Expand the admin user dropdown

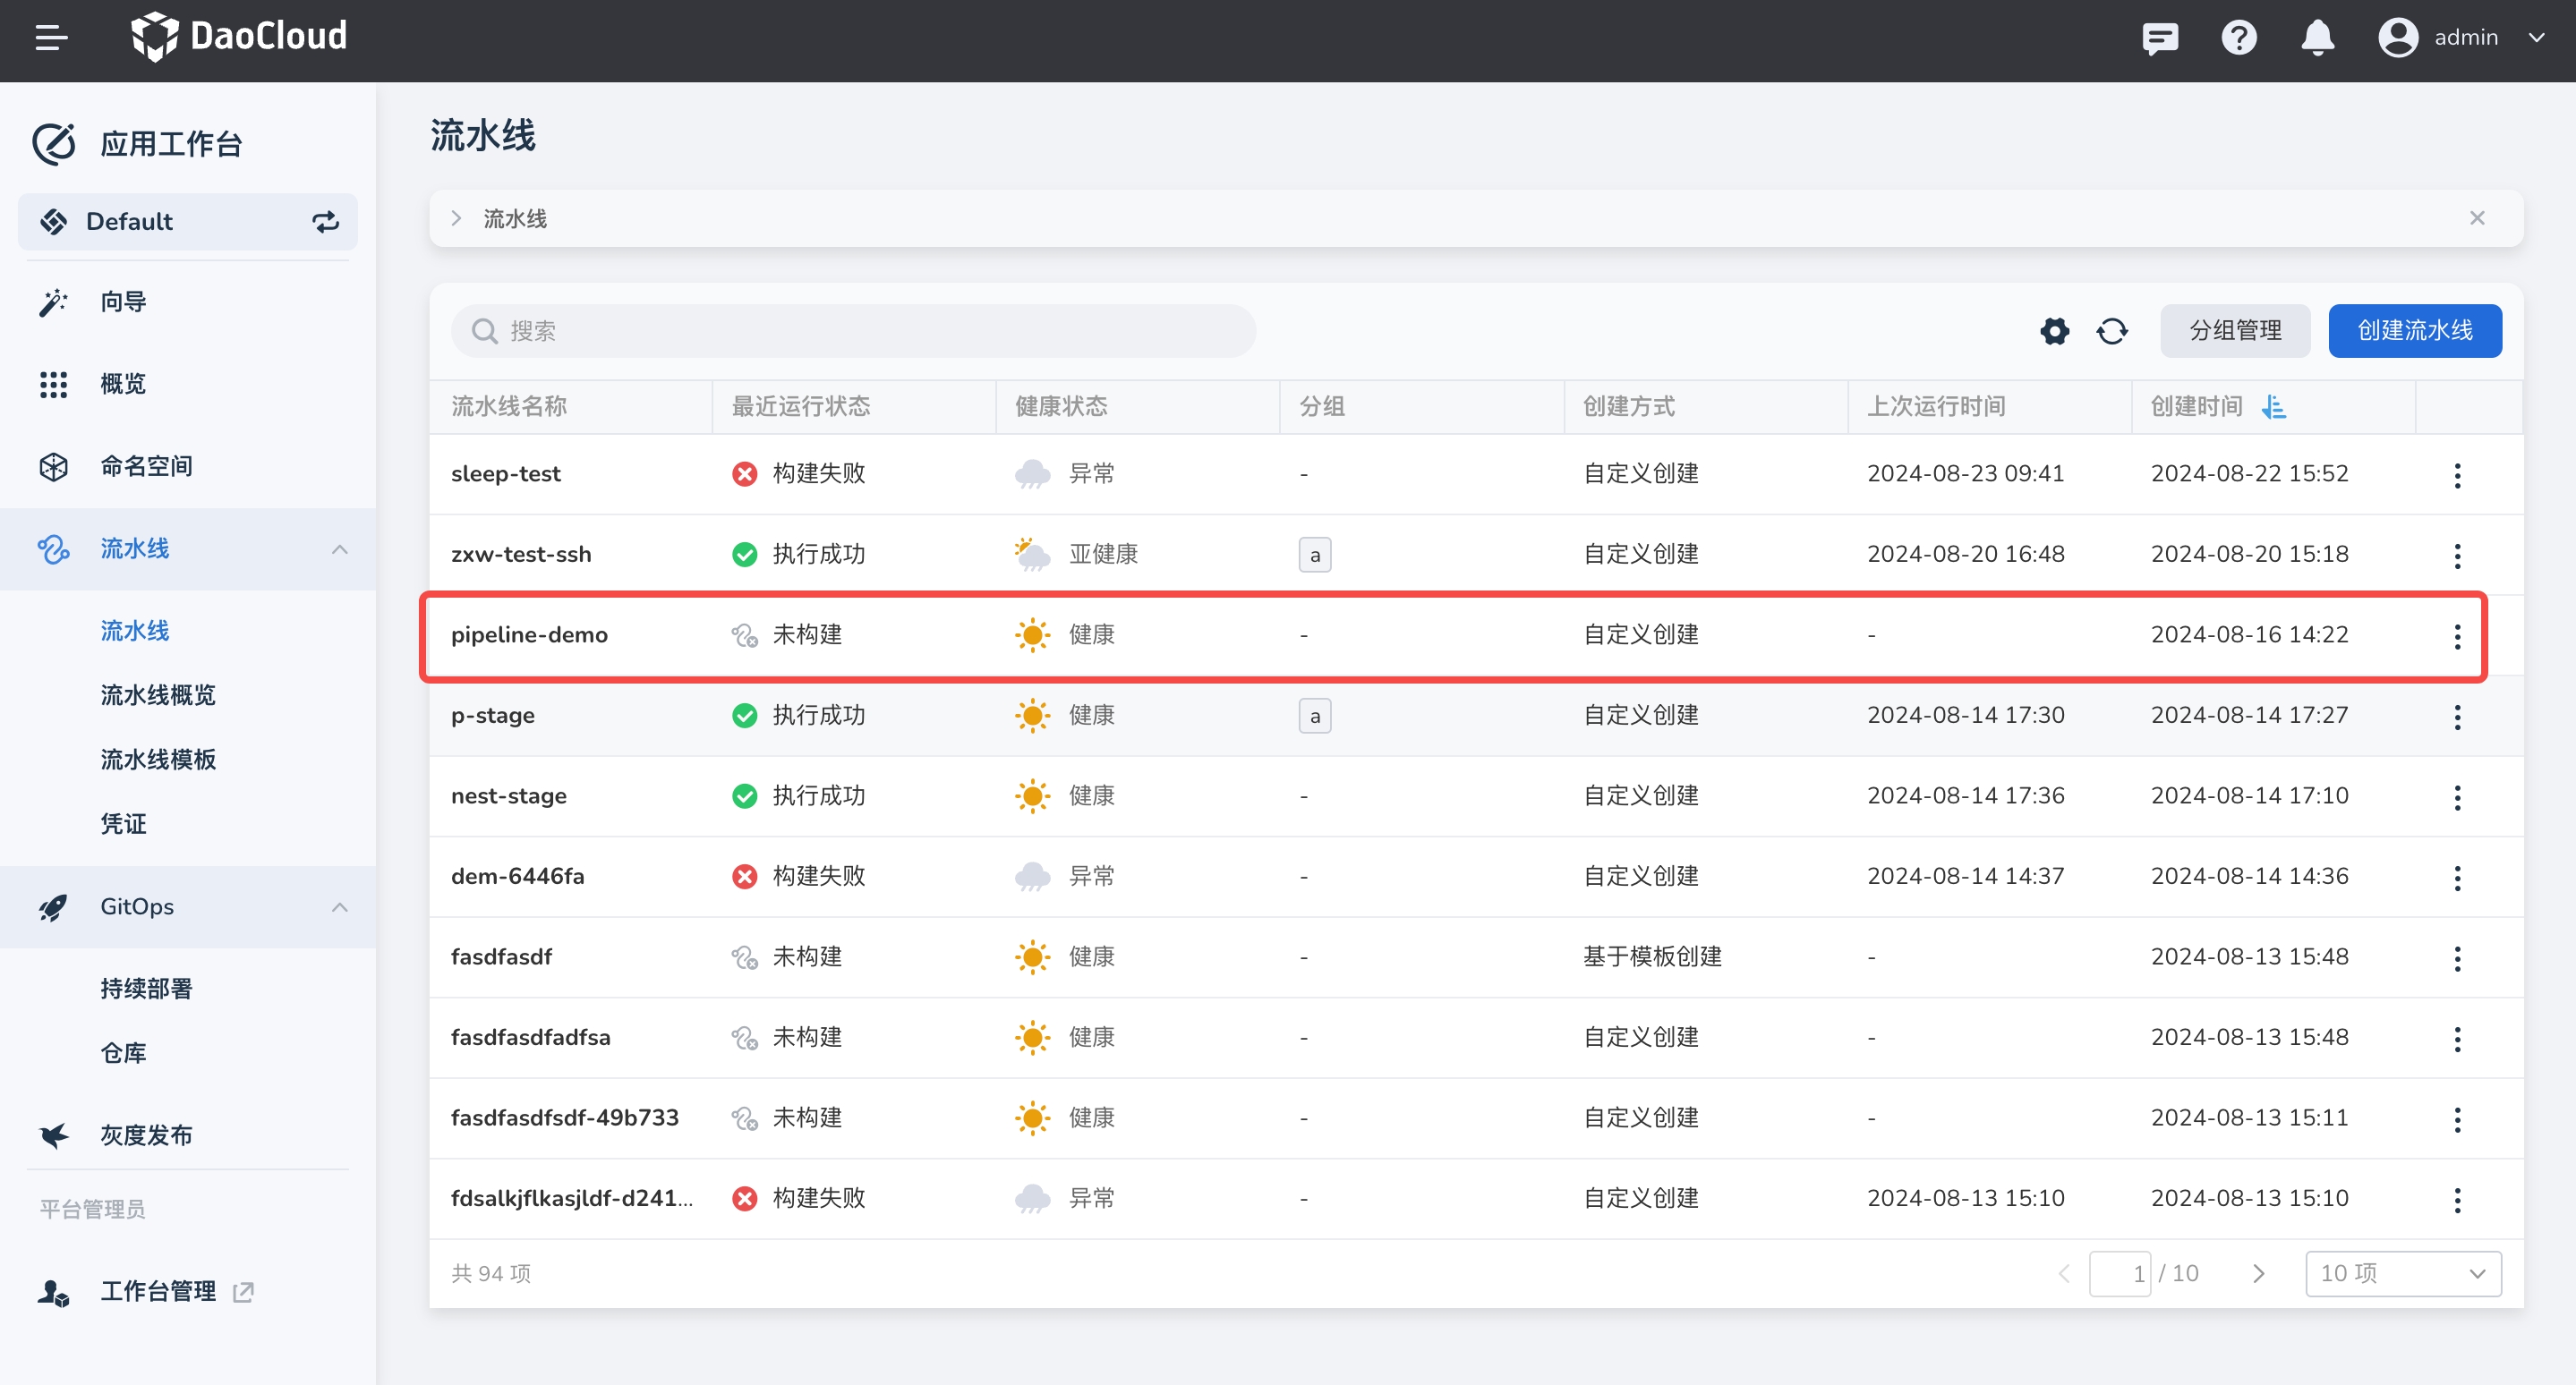click(2537, 38)
